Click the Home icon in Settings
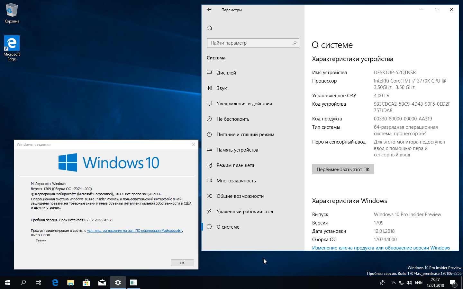The image size is (463, 289). [210, 28]
